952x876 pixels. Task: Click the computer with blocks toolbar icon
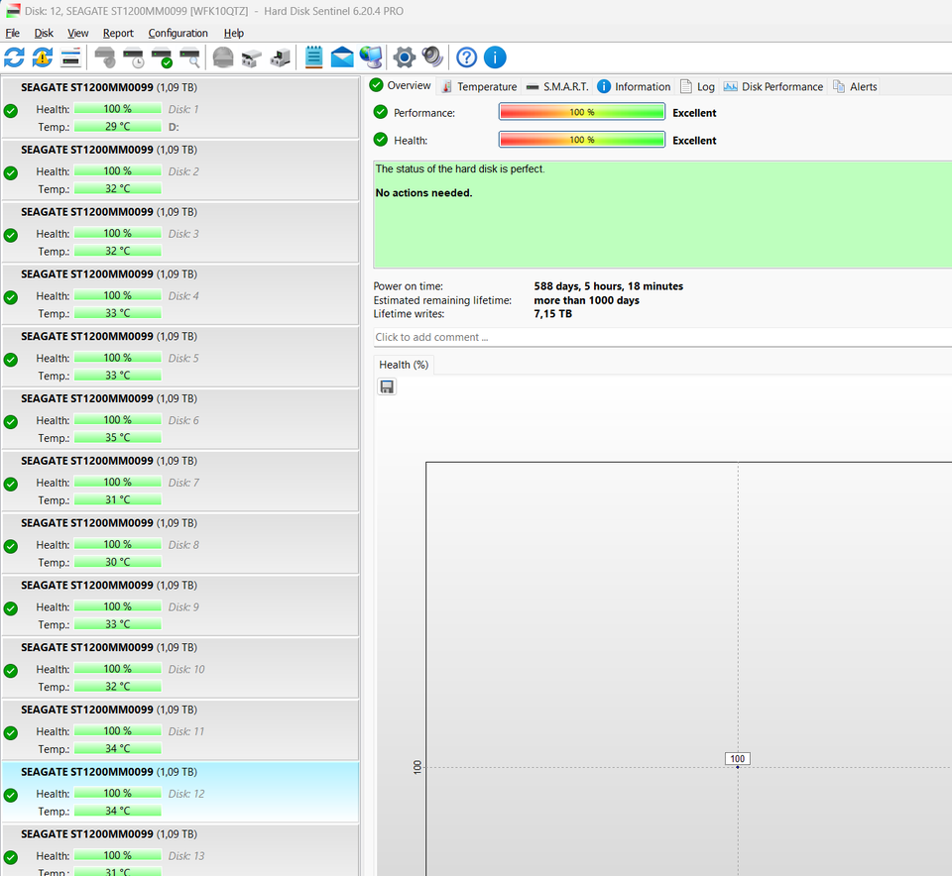pos(280,57)
